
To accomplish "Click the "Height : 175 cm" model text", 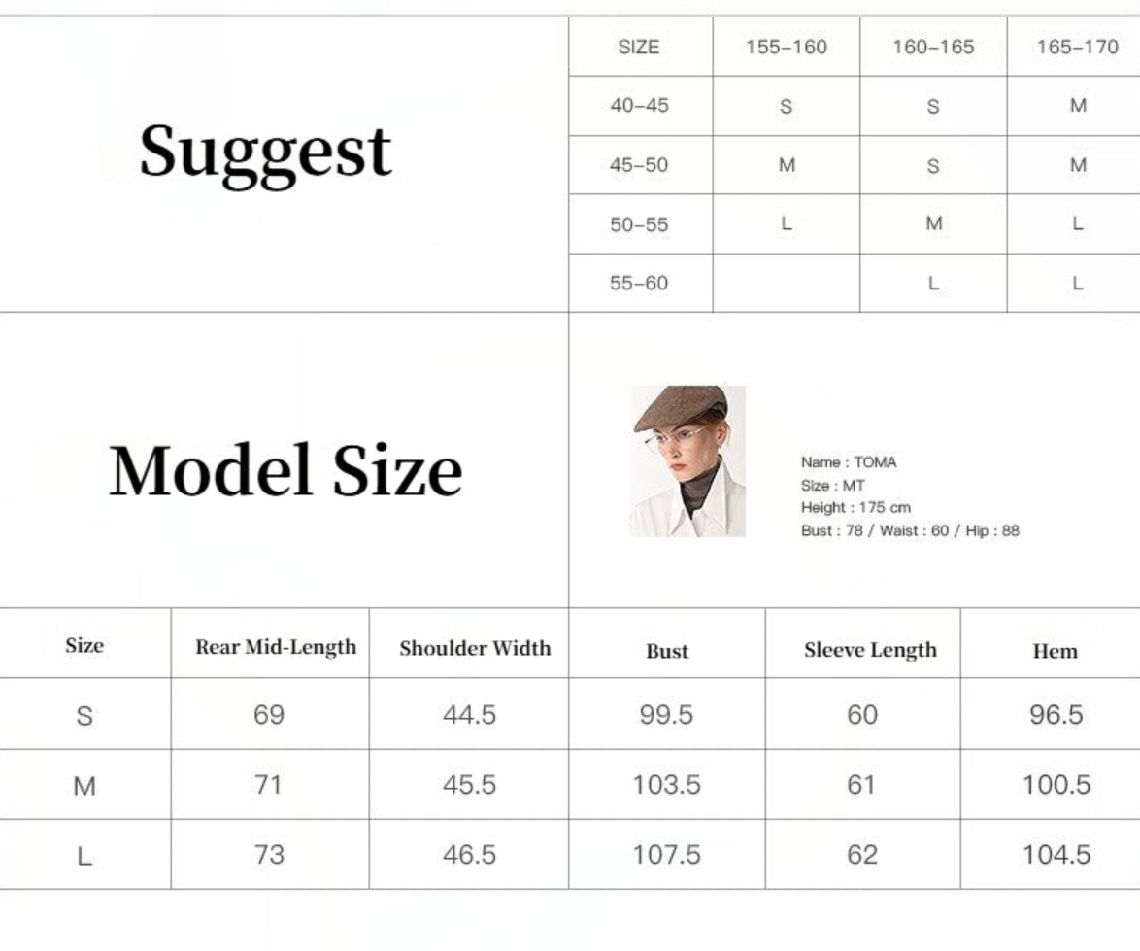I will click(855, 507).
